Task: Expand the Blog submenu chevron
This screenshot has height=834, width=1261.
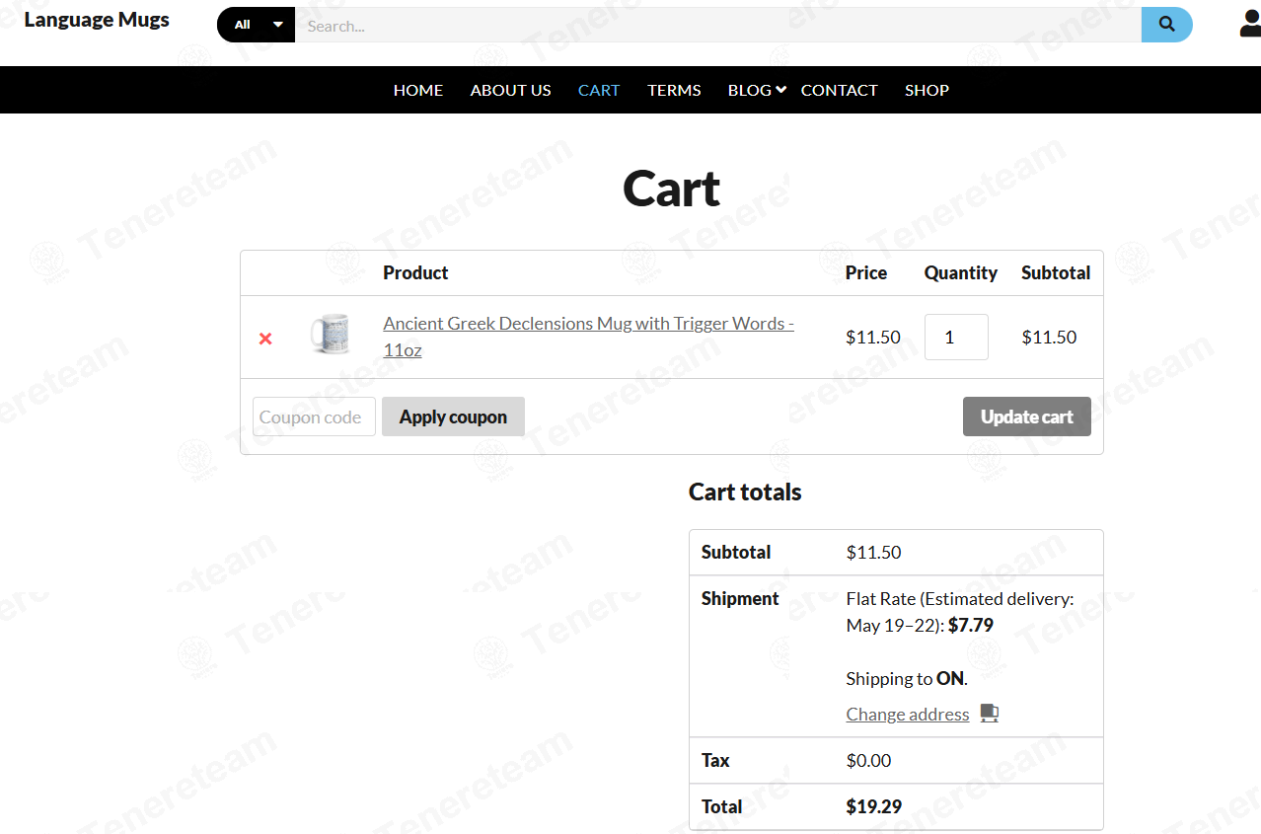Action: tap(780, 90)
